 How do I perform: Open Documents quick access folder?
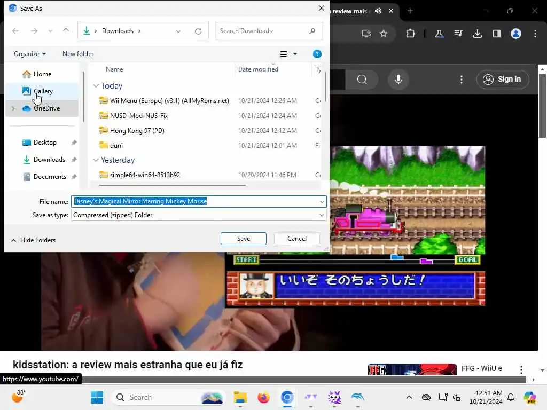pos(50,177)
